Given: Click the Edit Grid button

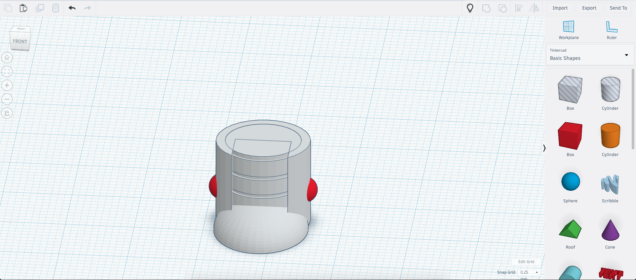Looking at the screenshot, I should point(526,261).
